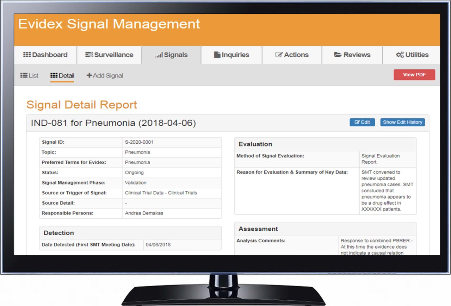Click the Surveillance list icon
Screen dimensions: 451x306
click(88, 55)
